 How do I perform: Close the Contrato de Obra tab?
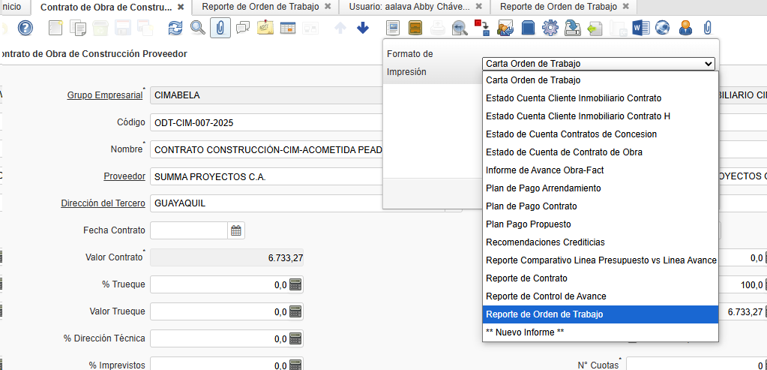(x=180, y=7)
